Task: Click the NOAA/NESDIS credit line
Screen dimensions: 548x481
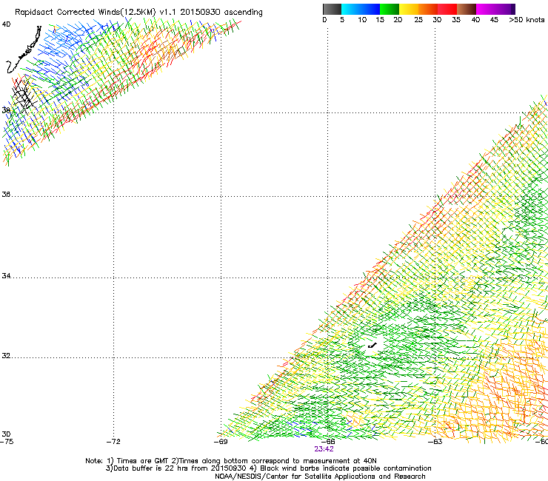Action: pyautogui.click(x=320, y=477)
